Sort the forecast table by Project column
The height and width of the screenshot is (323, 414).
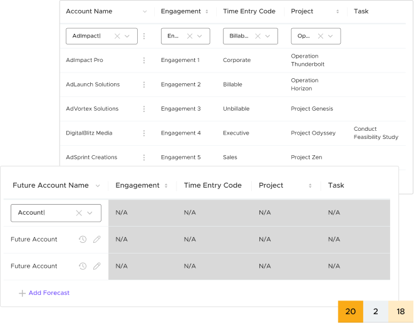[x=310, y=186]
